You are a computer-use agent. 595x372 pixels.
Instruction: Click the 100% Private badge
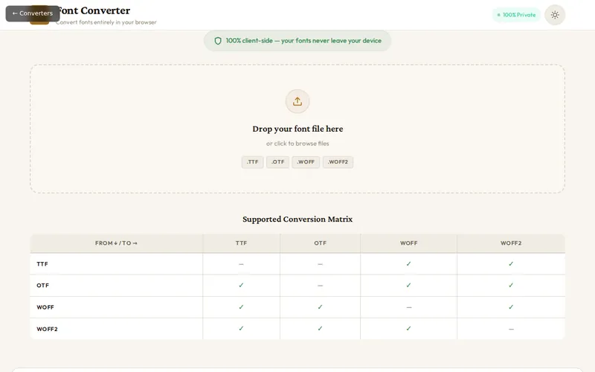[x=516, y=15]
